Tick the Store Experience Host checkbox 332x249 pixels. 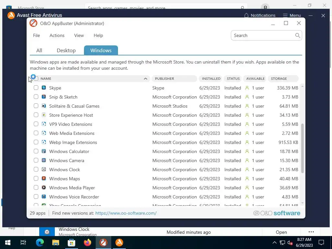pyautogui.click(x=36, y=115)
